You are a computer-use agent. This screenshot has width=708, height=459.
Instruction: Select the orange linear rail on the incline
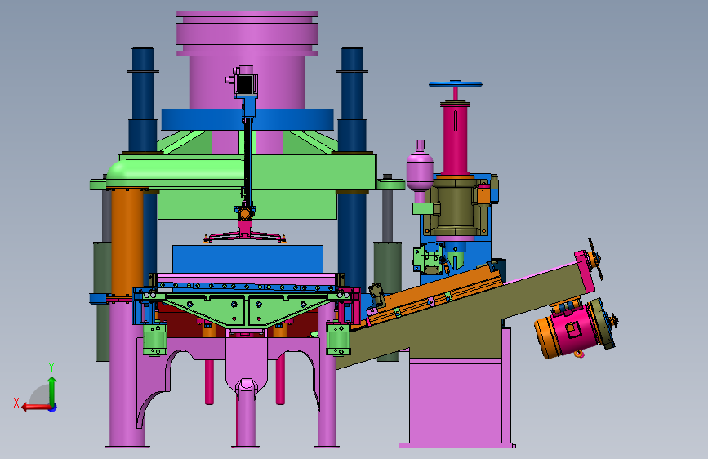pos(436,294)
